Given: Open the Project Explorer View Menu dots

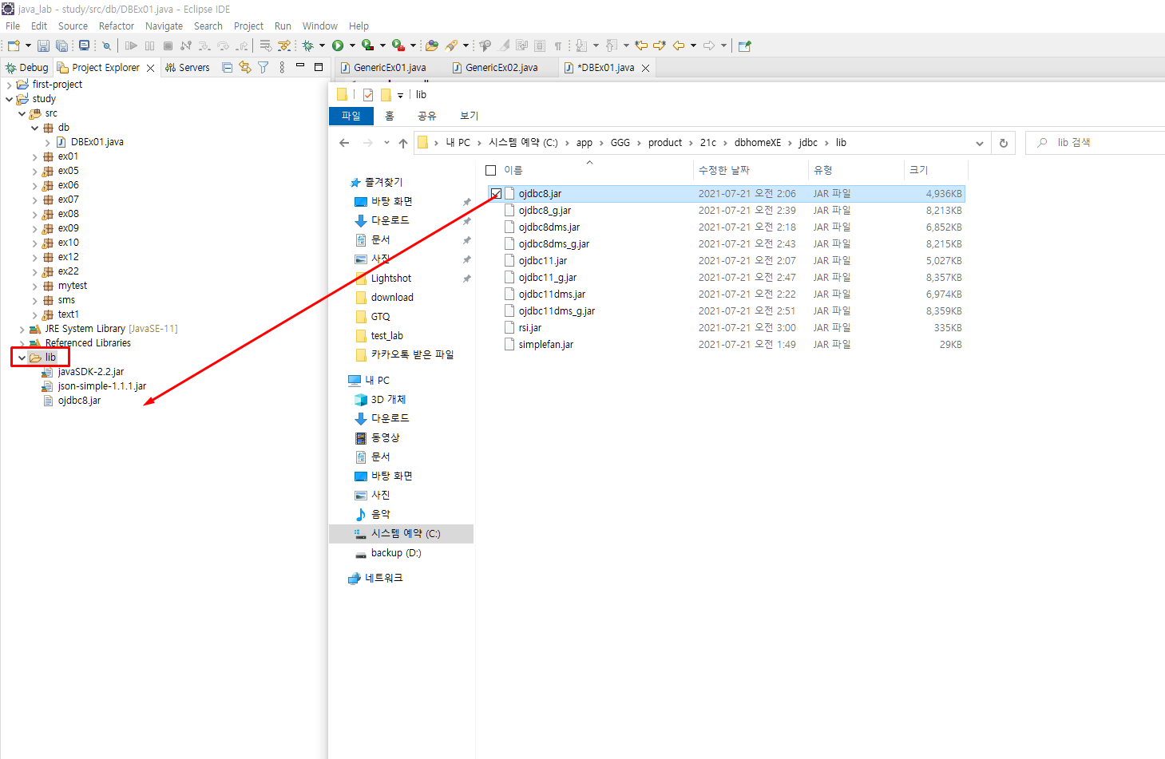Looking at the screenshot, I should click(282, 68).
